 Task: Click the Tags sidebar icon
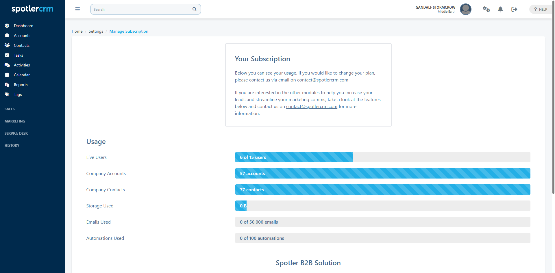point(7,94)
